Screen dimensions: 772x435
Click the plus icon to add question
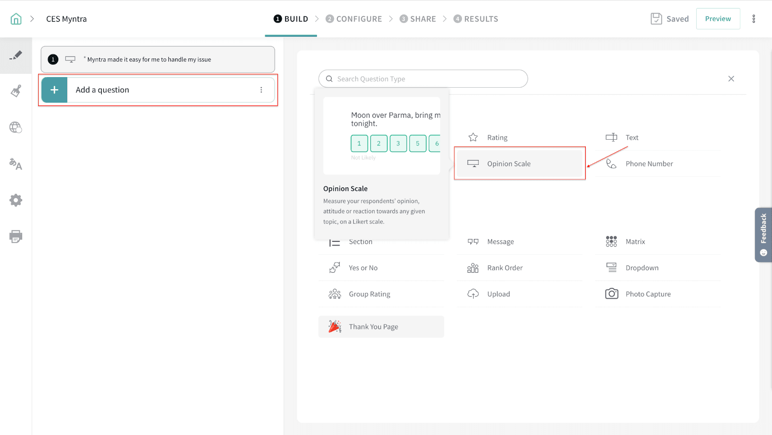pyautogui.click(x=55, y=90)
